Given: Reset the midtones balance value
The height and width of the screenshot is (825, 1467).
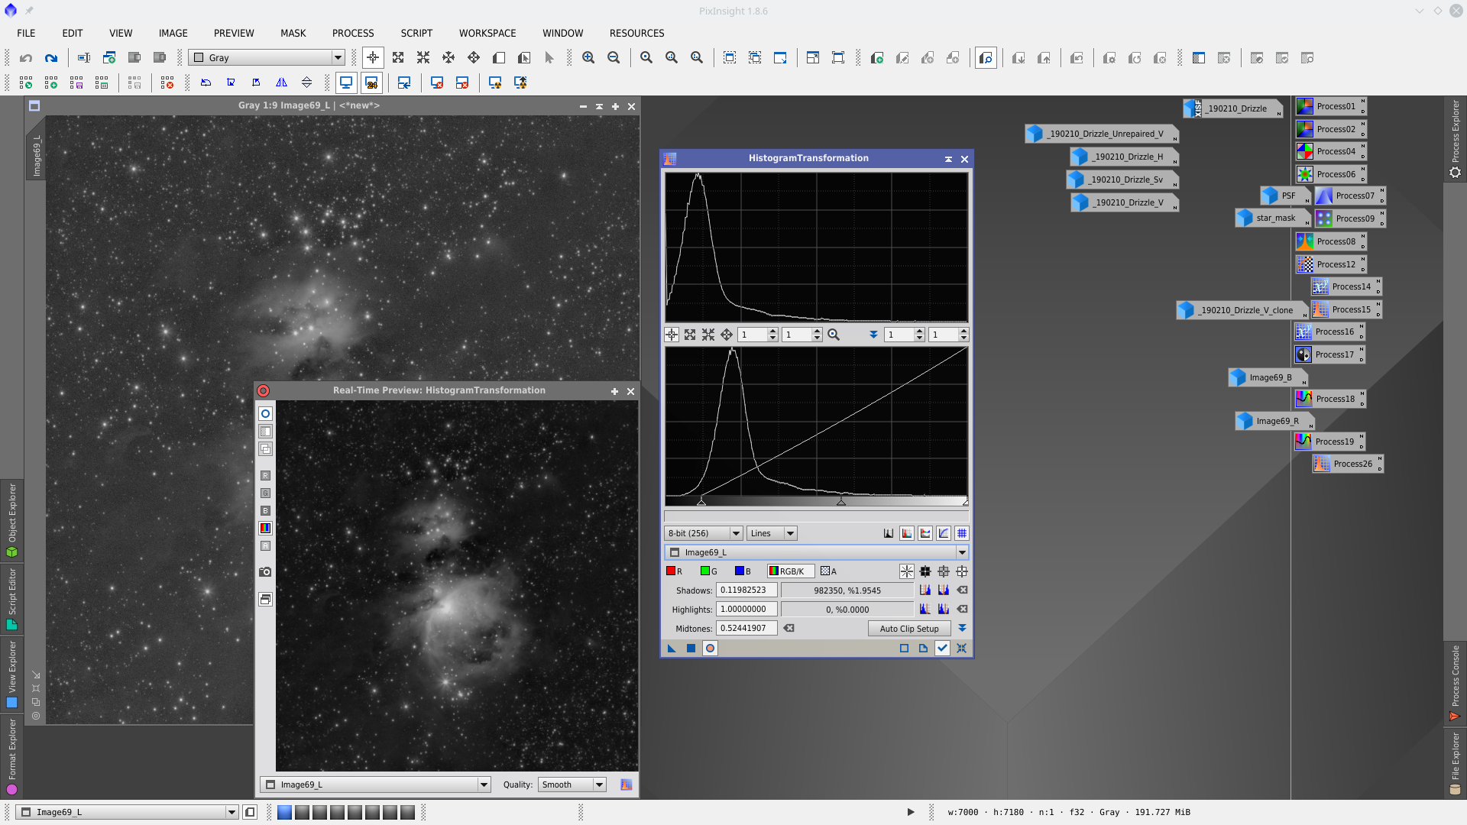Looking at the screenshot, I should point(789,629).
